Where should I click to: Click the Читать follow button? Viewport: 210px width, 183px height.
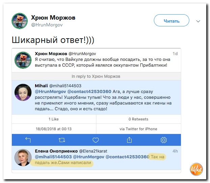coord(171,20)
